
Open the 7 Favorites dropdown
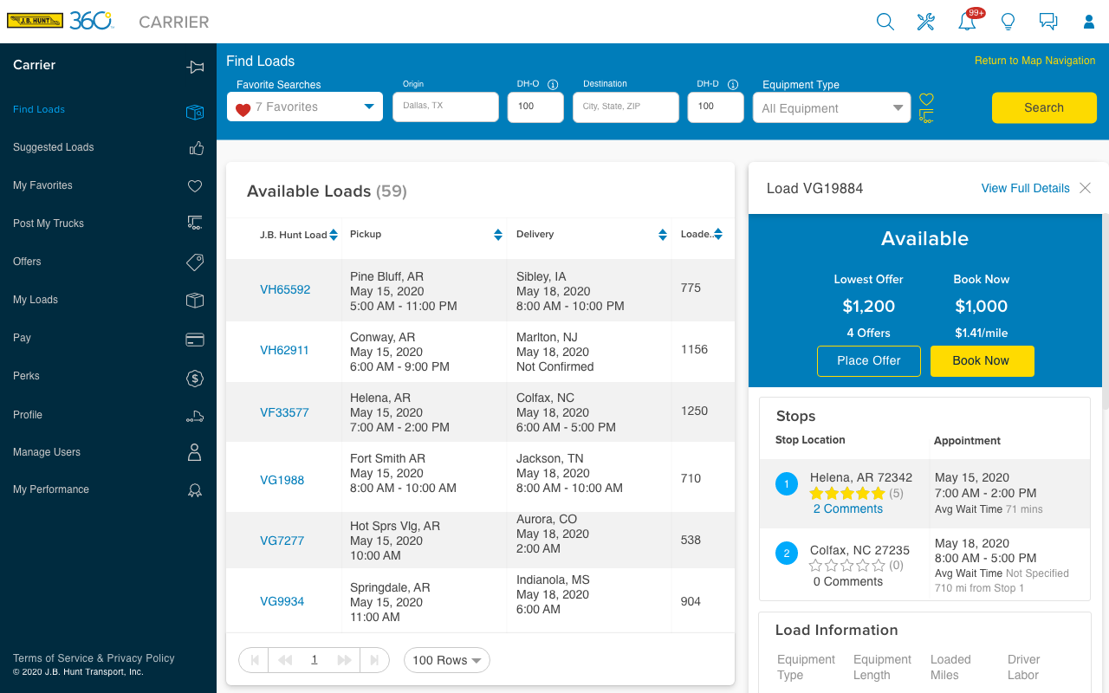305,107
